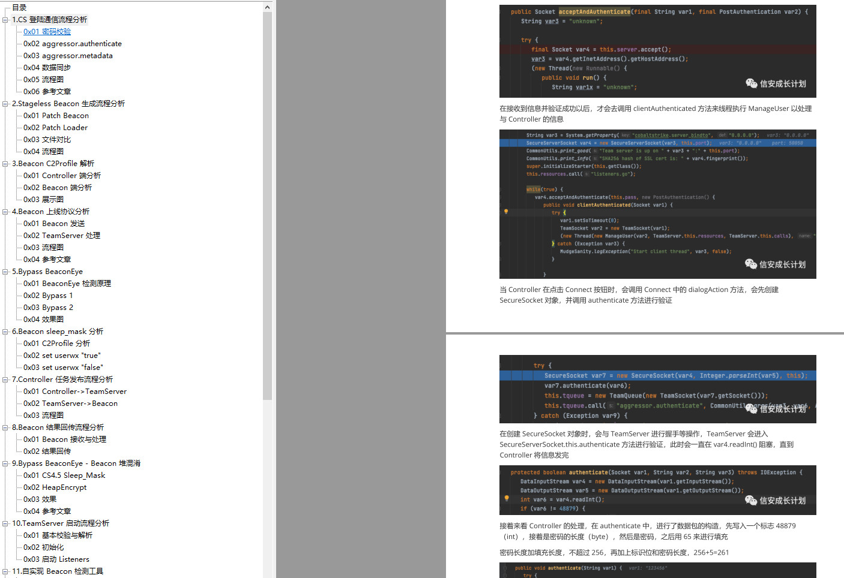This screenshot has height=578, width=844.
Task: Select the '0x03 文件对比' bookmark
Action: [47, 140]
